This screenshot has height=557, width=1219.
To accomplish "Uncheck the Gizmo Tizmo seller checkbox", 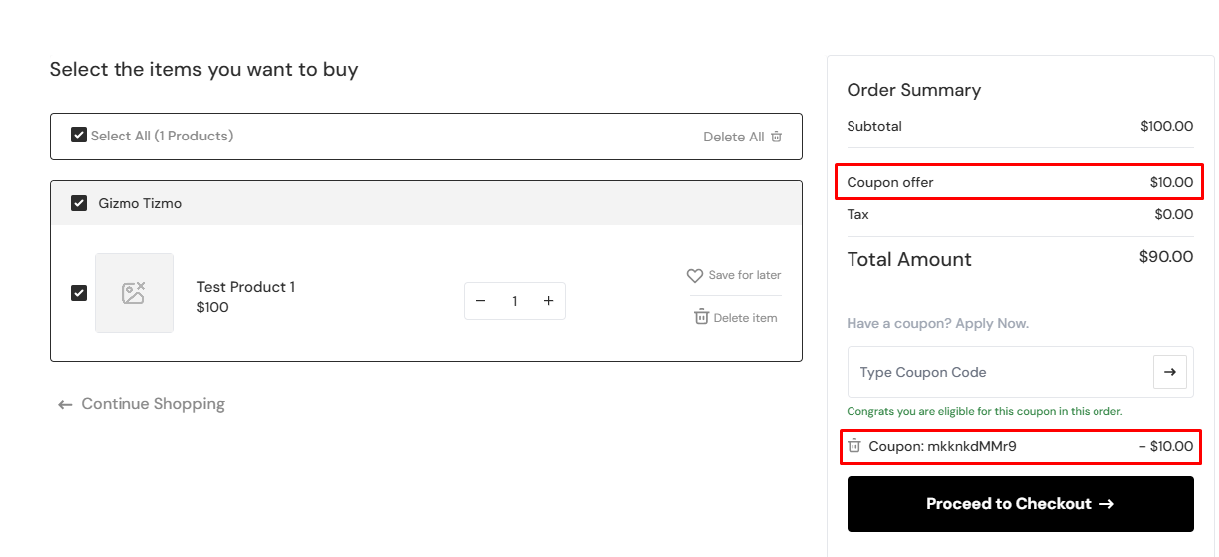I will click(x=79, y=203).
